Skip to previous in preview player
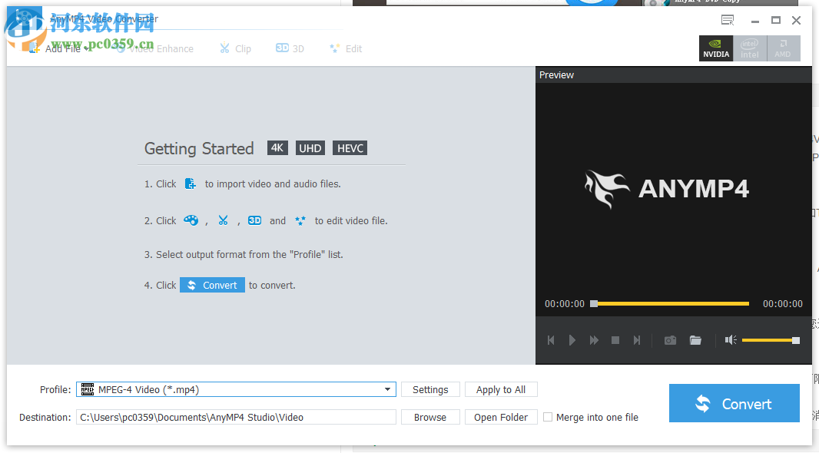819x453 pixels. point(551,340)
